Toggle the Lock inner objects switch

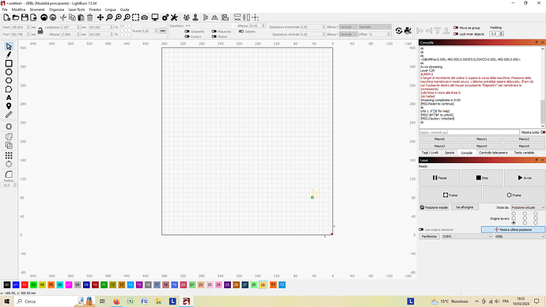click(456, 34)
